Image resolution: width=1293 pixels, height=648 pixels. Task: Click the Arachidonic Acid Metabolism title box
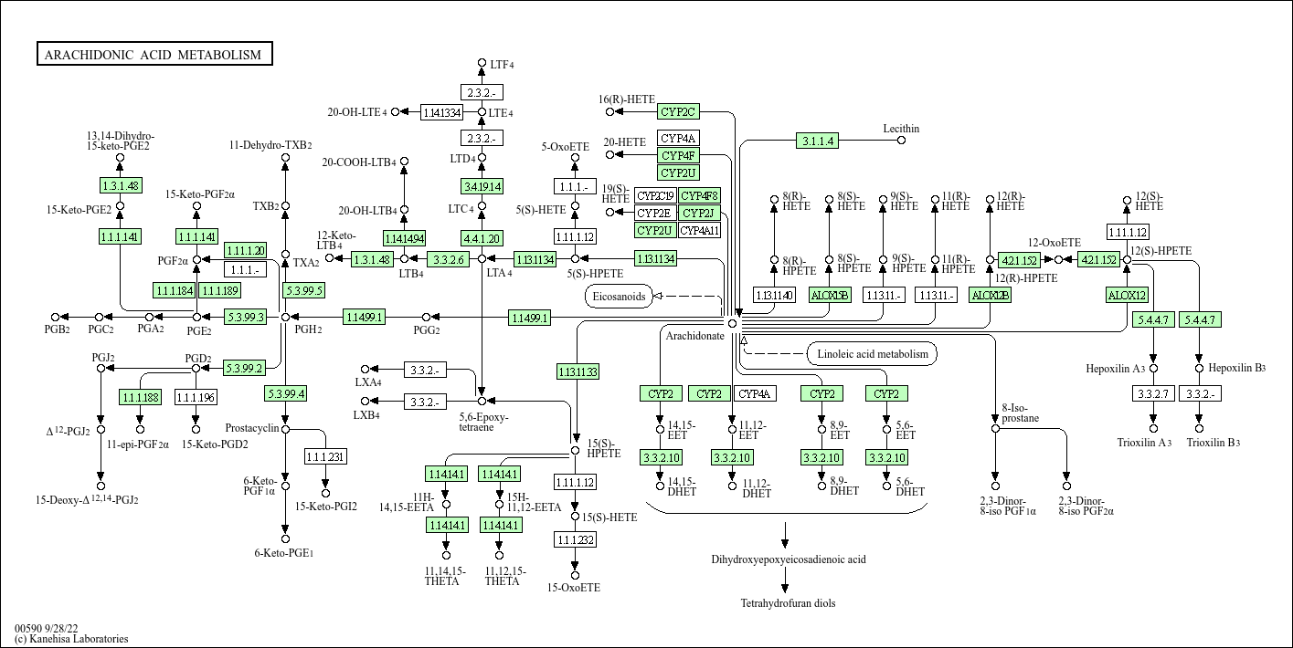[153, 55]
